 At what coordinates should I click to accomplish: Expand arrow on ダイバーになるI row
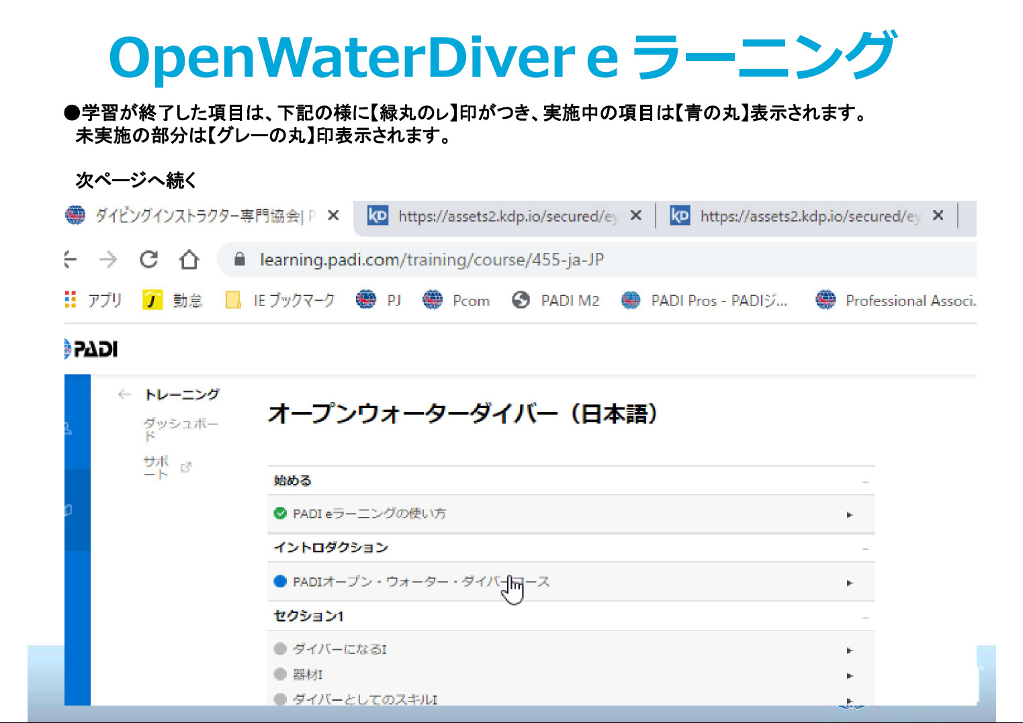850,650
